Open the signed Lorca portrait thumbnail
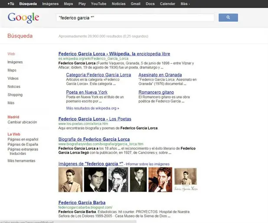This screenshot has width=268, height=223. 186,180
